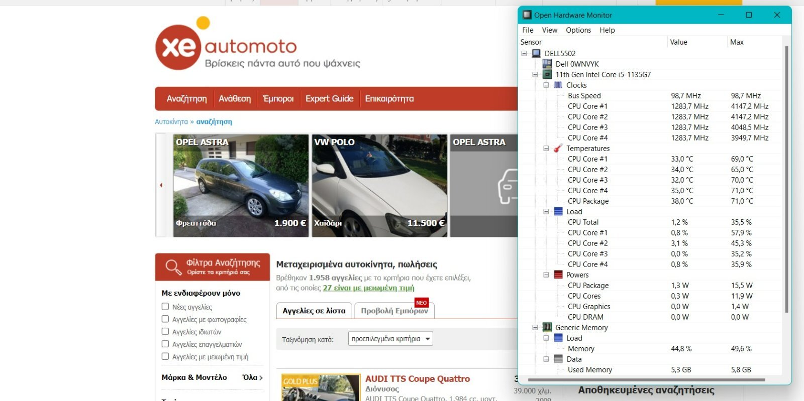Screen dimensions: 804x401
Task: Go to Ανάθεση in site navigation
Action: [235, 98]
